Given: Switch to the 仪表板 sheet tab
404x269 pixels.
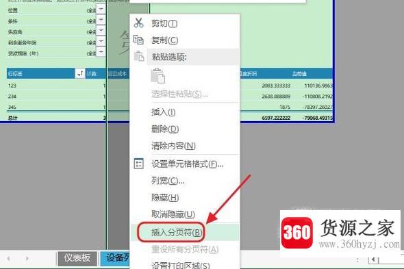Looking at the screenshot, I should click(x=77, y=258).
